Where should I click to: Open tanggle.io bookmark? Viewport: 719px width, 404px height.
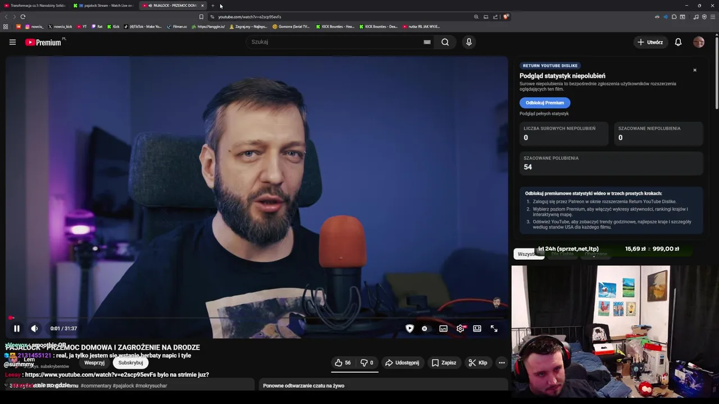pos(208,26)
